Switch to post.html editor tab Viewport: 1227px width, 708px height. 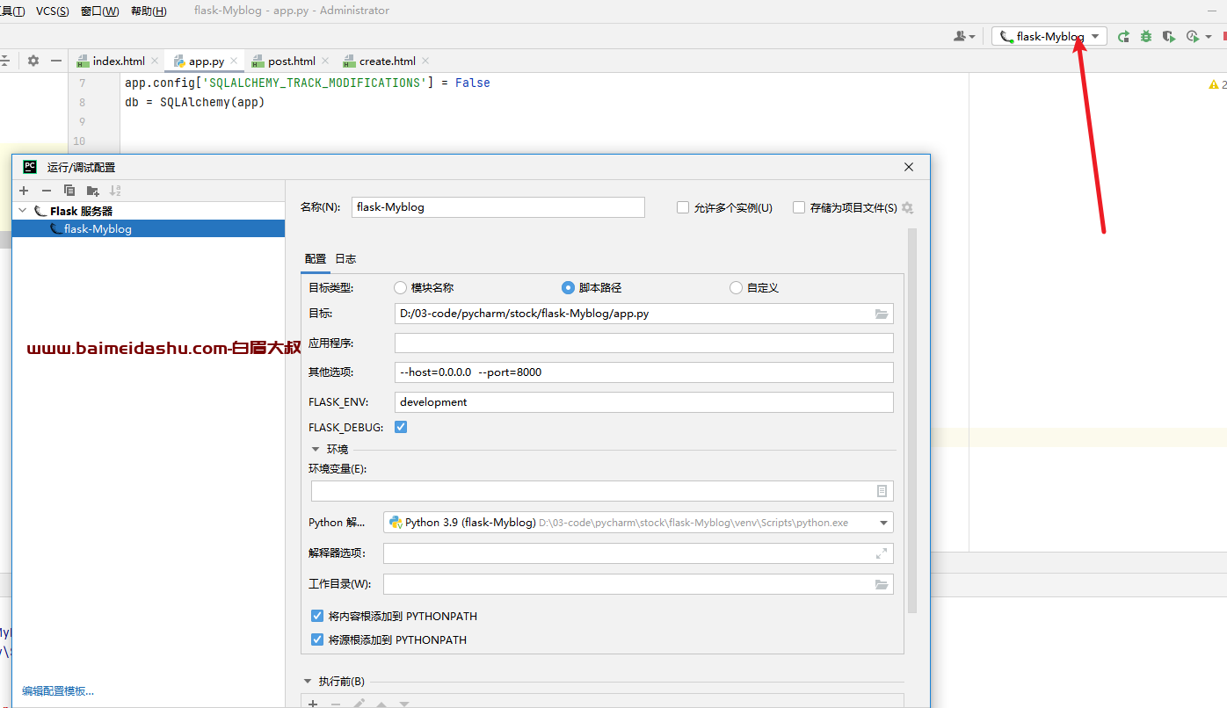[x=292, y=61]
